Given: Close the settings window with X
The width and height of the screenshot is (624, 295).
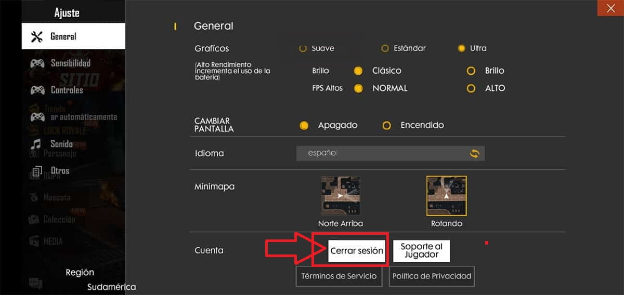Looking at the screenshot, I should click(610, 8).
